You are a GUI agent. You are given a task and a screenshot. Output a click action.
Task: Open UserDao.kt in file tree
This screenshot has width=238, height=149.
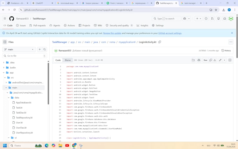(21, 128)
